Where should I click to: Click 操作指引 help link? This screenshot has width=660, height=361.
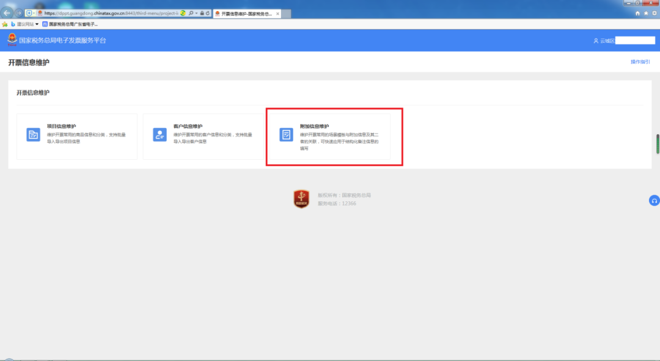point(640,62)
